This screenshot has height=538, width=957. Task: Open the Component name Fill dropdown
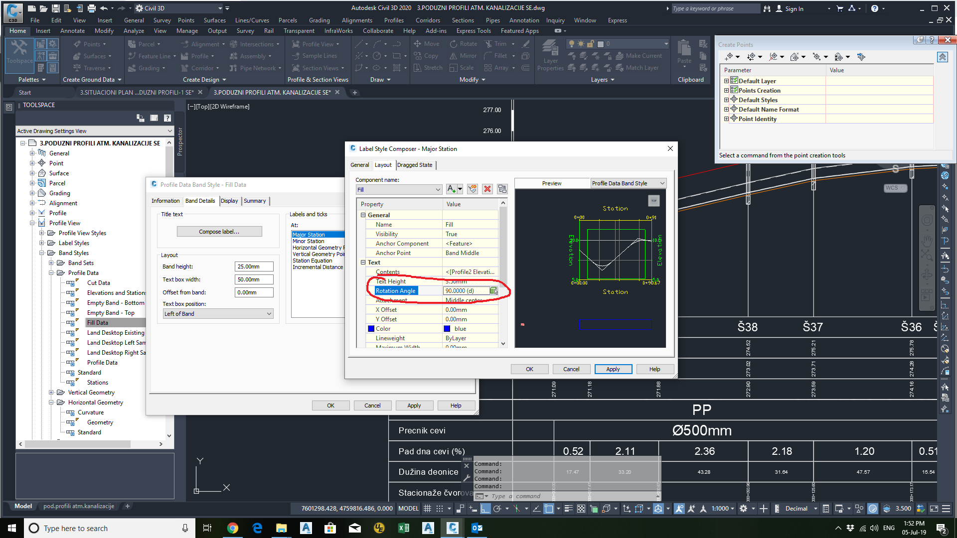[438, 189]
